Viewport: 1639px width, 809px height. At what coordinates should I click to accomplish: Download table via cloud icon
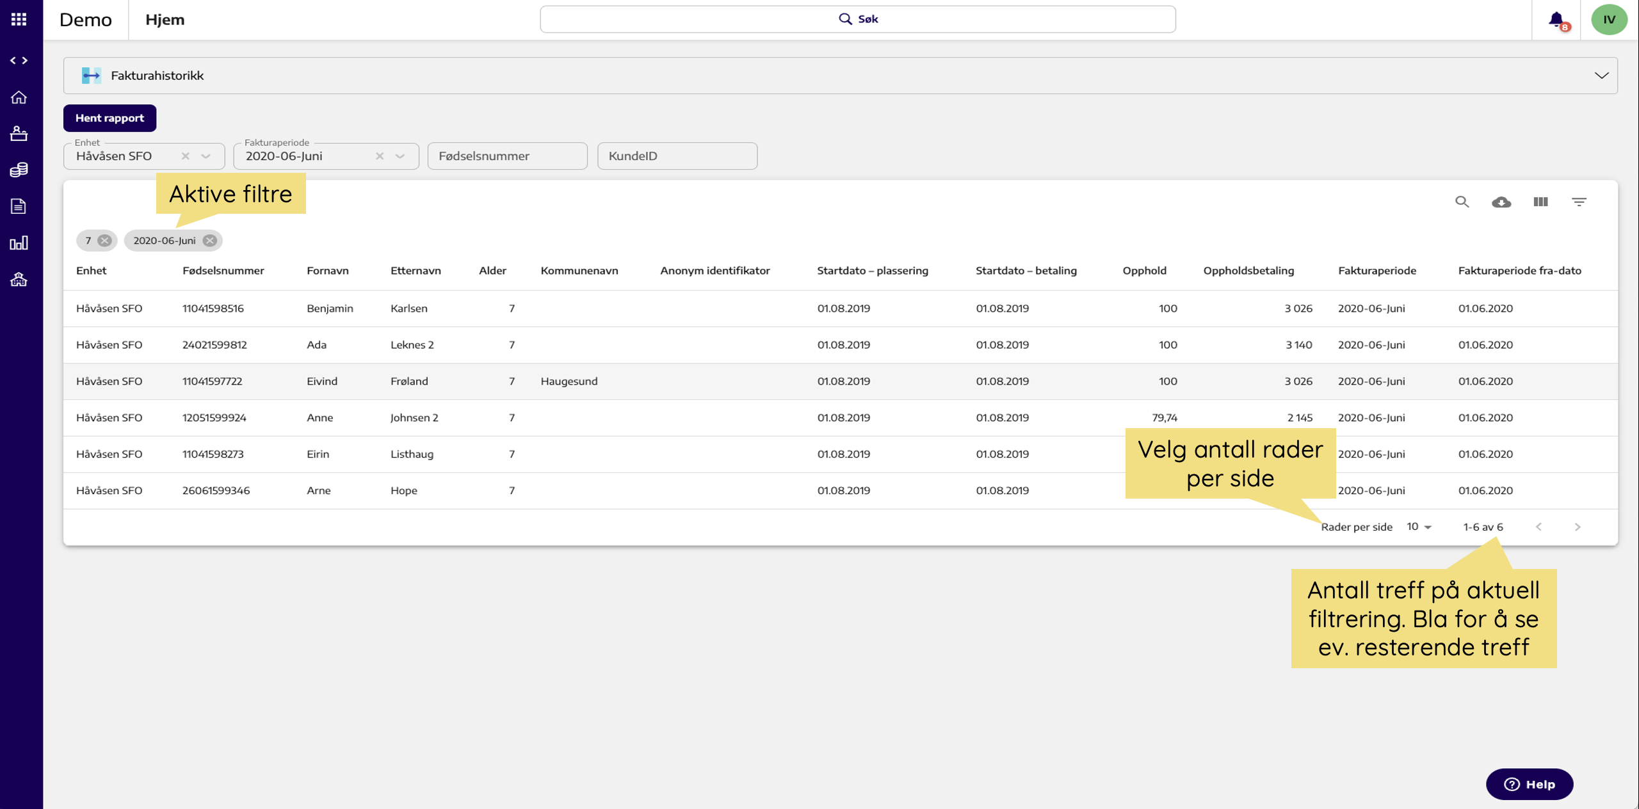click(1501, 202)
